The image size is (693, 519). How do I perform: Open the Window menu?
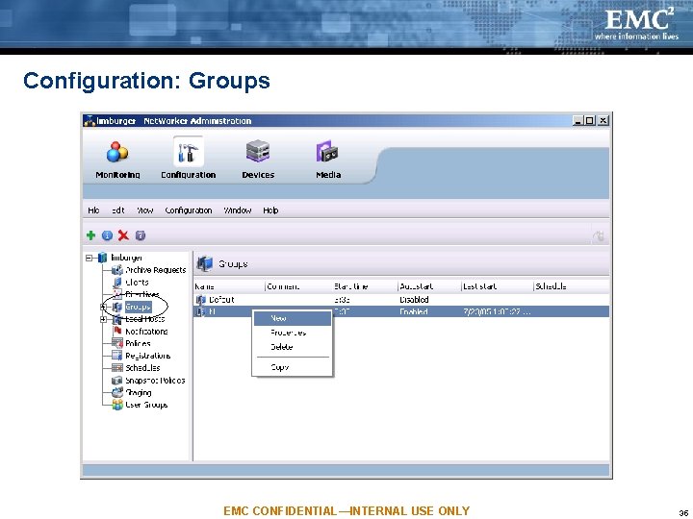[238, 210]
